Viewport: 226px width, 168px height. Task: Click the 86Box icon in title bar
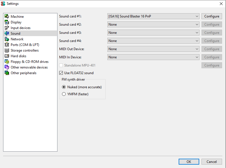pos(3,4)
